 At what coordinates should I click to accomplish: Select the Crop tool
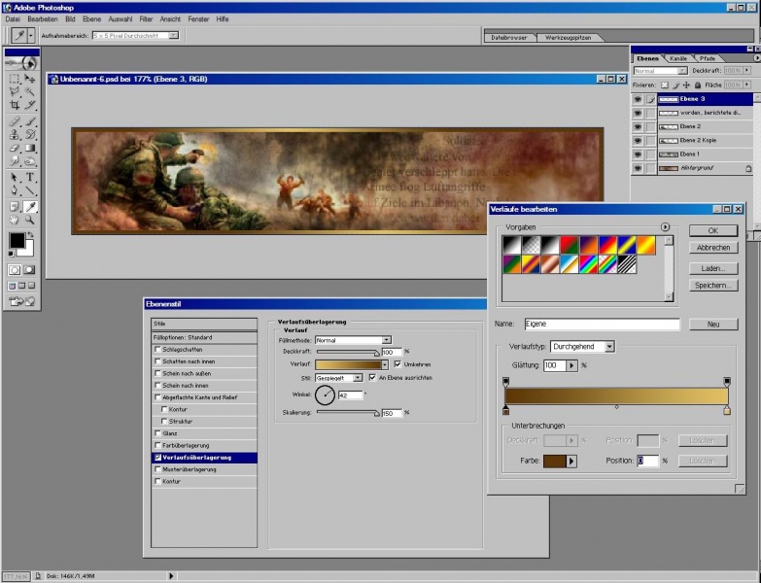click(x=15, y=105)
